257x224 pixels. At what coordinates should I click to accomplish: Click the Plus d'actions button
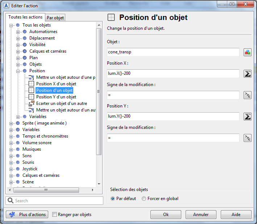pyautogui.click(x=27, y=215)
